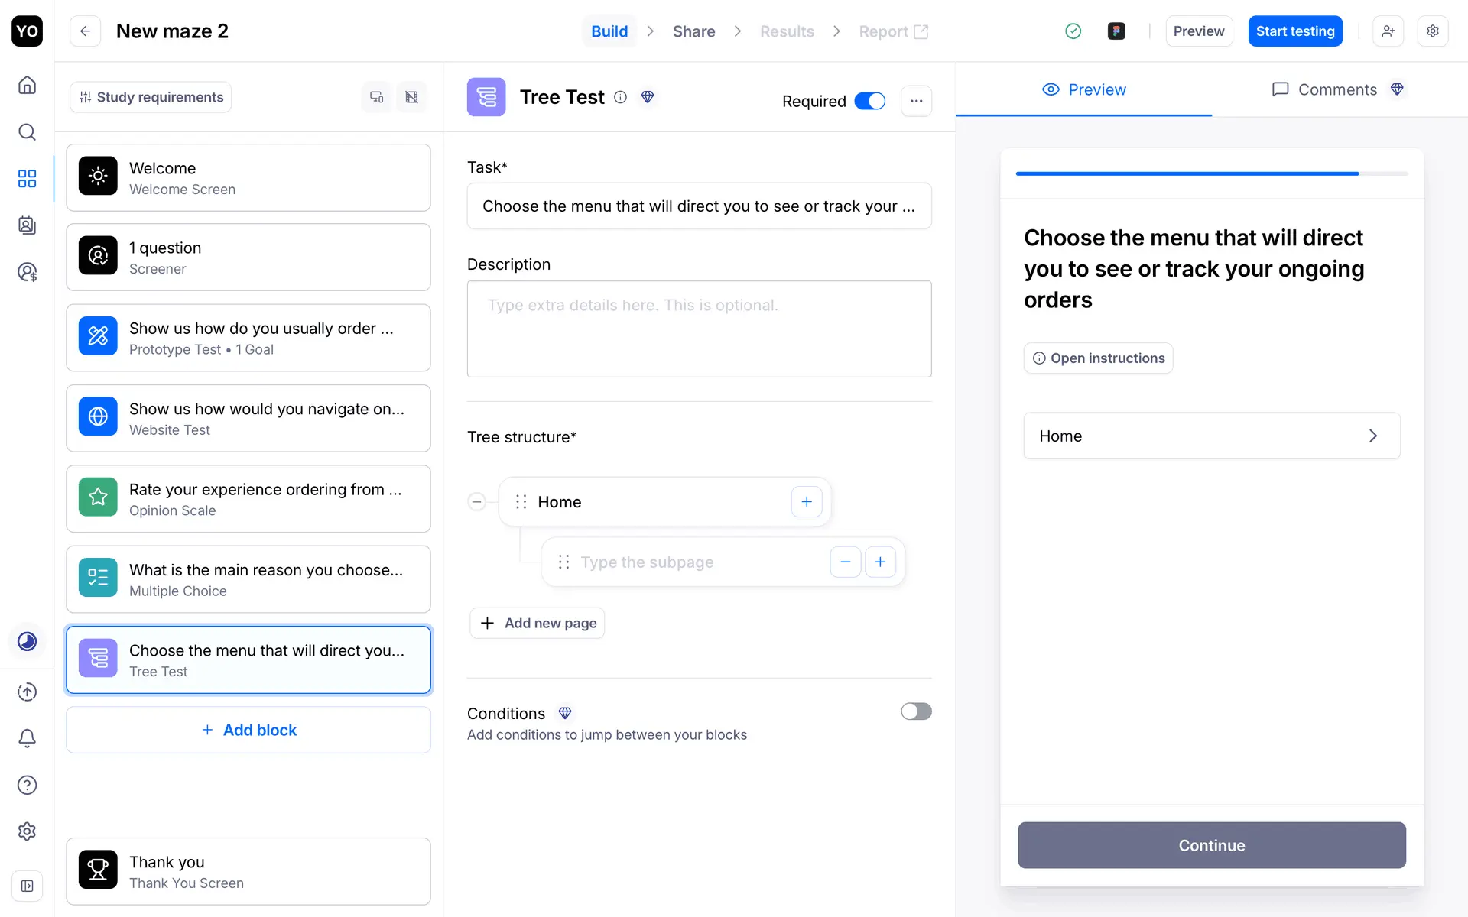Screen dimensions: 1468x917
Task: Open the invite collaborators icon
Action: point(1388,31)
